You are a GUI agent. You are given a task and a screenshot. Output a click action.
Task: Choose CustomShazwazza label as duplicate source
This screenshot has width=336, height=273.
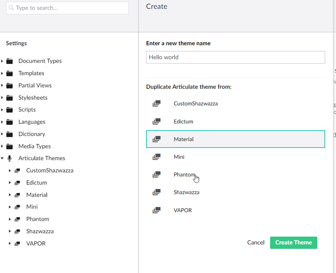pyautogui.click(x=196, y=103)
